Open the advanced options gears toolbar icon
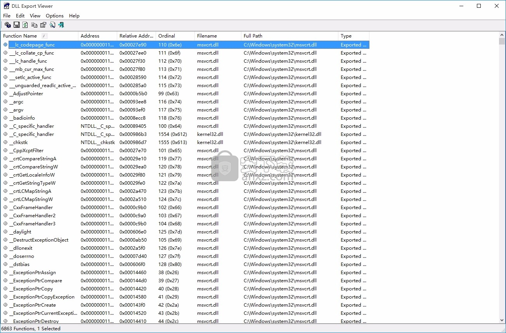Screen dimensions: 506x333 pyautogui.click(x=8, y=25)
